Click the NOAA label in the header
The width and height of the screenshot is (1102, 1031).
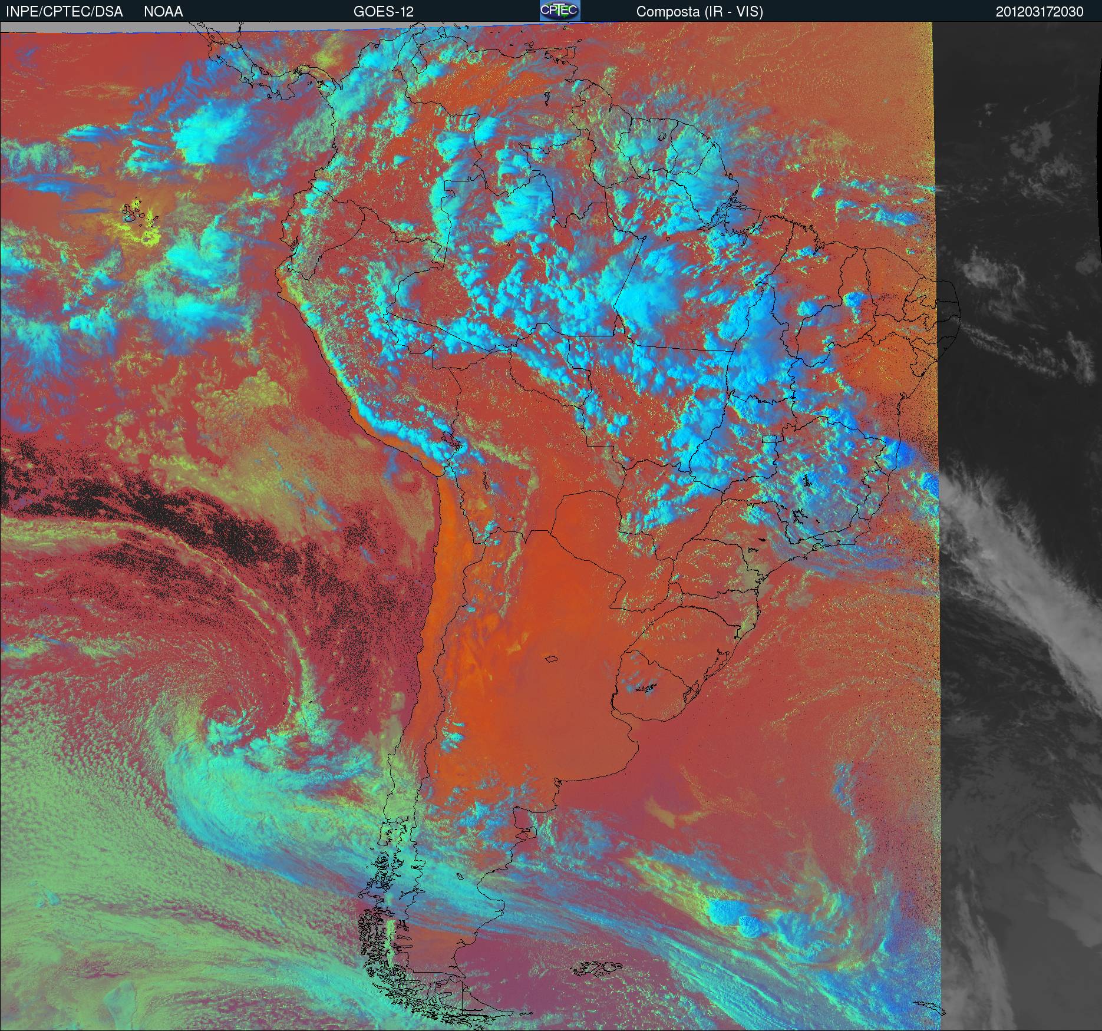click(163, 12)
